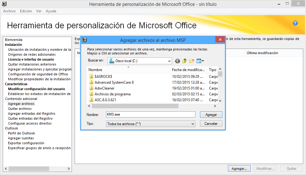Click the file list horizontal scrollbar thumb

[135, 106]
